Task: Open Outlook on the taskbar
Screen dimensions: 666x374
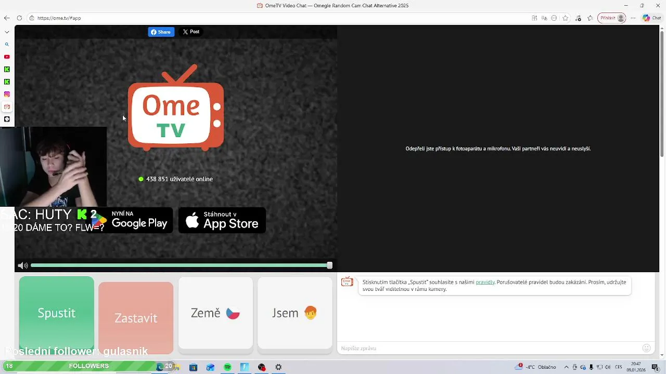Action: [x=210, y=367]
